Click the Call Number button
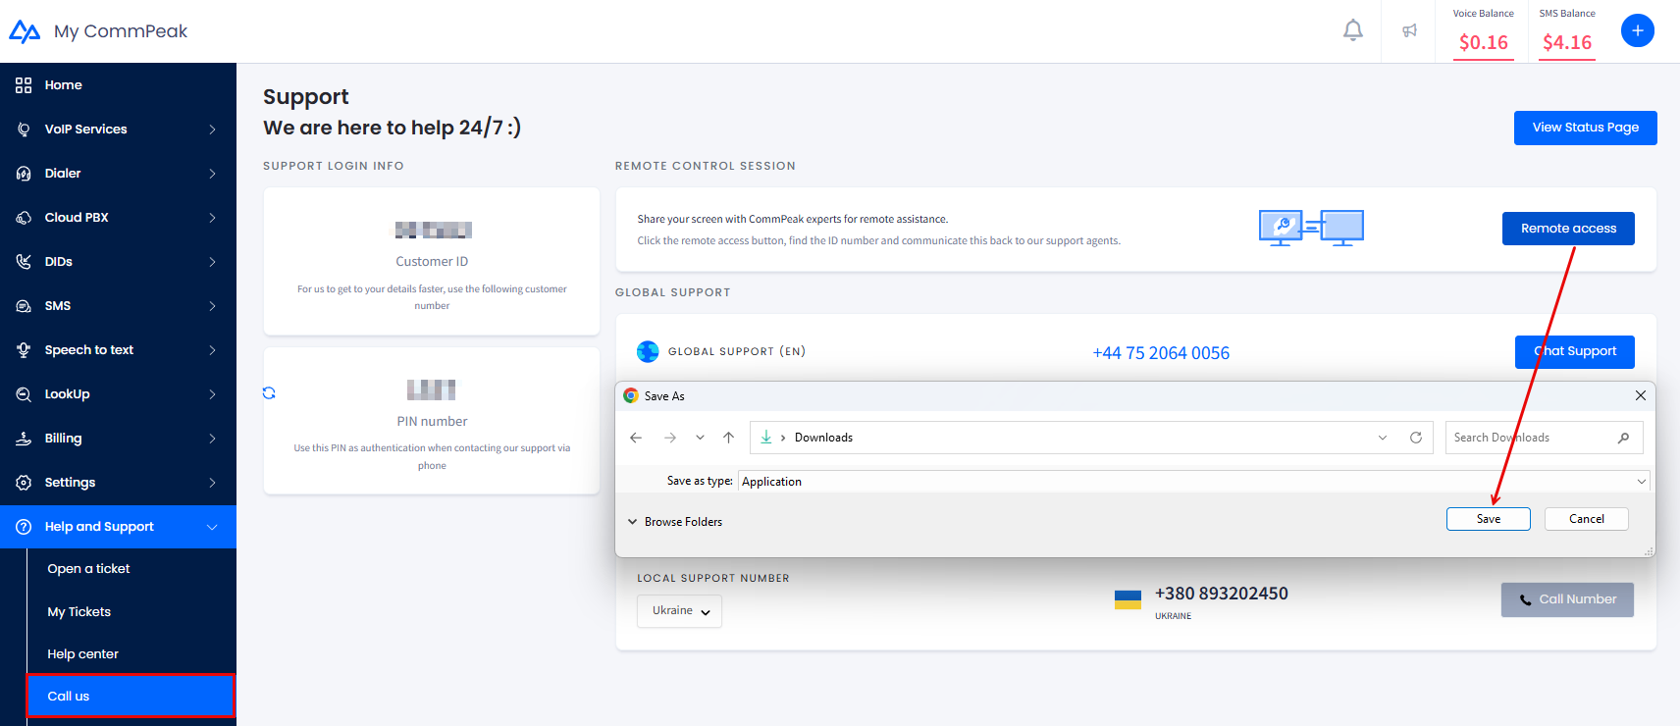This screenshot has height=726, width=1680. [x=1567, y=599]
